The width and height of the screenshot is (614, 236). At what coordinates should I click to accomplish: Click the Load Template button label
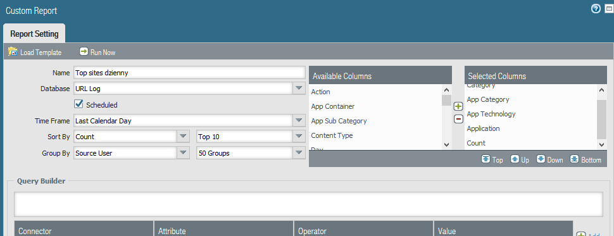point(41,53)
